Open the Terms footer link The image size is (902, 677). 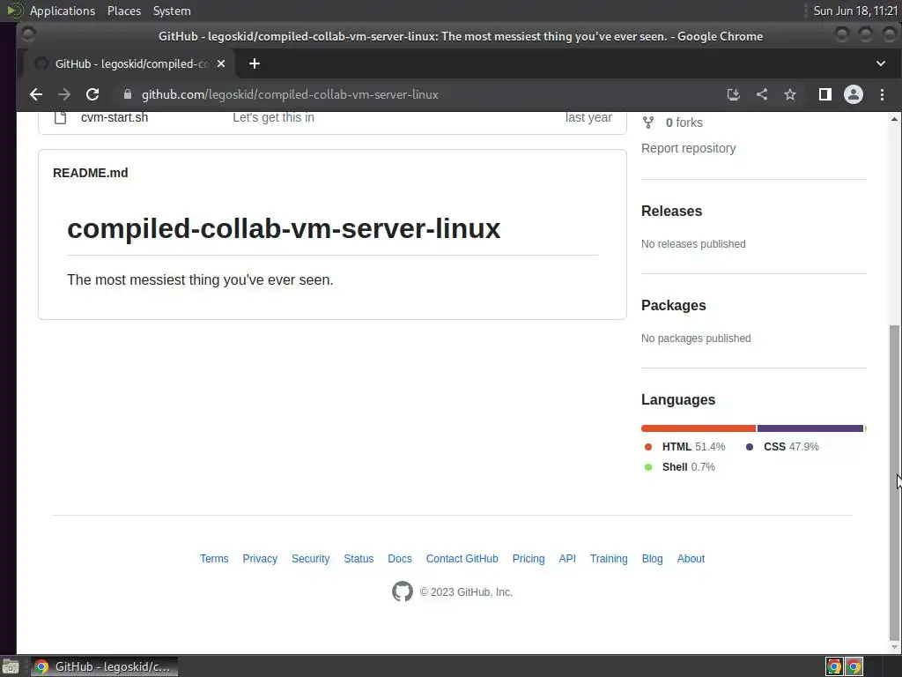(x=214, y=558)
